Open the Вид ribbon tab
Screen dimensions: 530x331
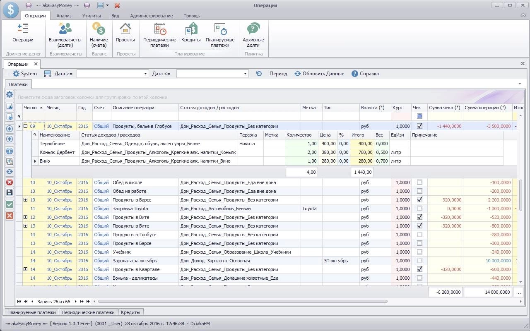[116, 16]
